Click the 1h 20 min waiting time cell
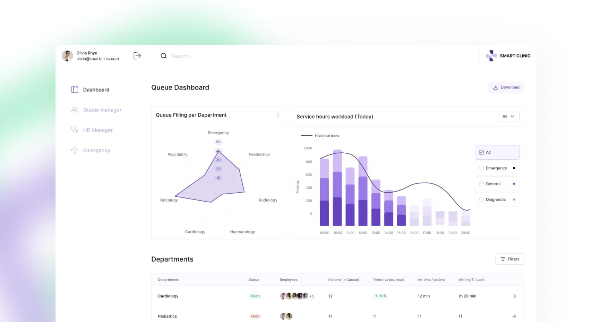 pos(467,296)
